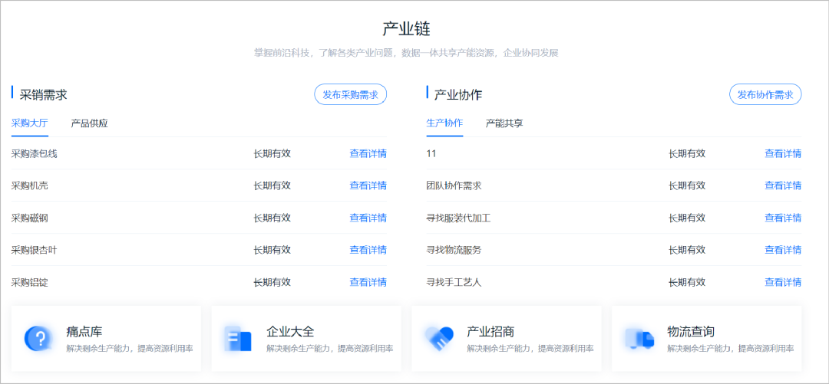Open 查看详情 for 寻找手工艺人
The height and width of the screenshot is (384, 829).
coord(783,282)
